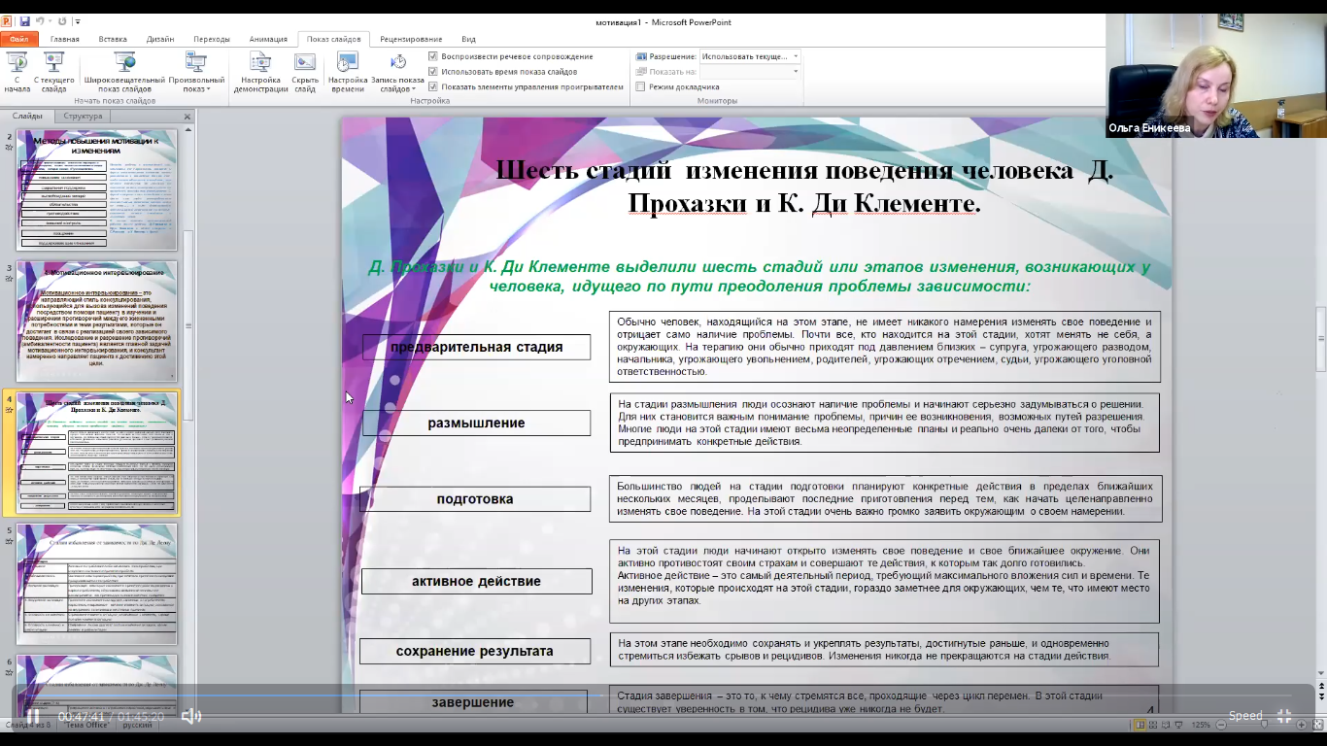Toggle Воспроизвести речевое сопровождение checkbox
1327x746 pixels.
[x=433, y=56]
